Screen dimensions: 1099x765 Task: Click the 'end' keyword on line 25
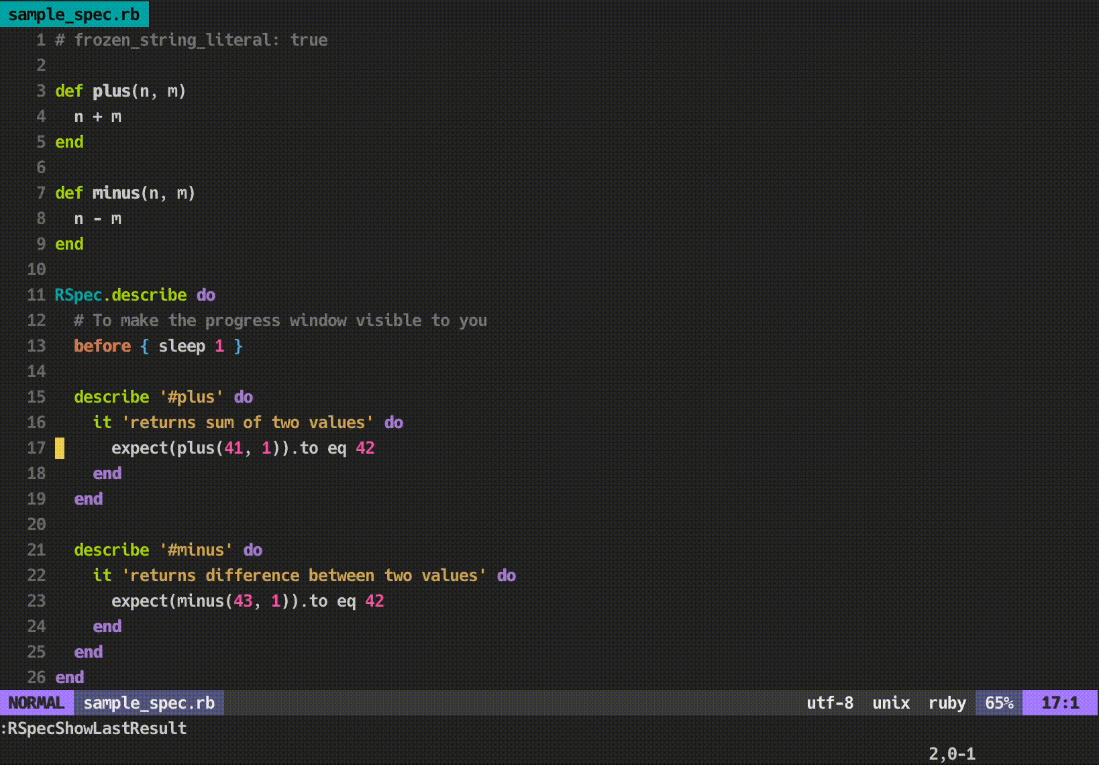(x=88, y=652)
